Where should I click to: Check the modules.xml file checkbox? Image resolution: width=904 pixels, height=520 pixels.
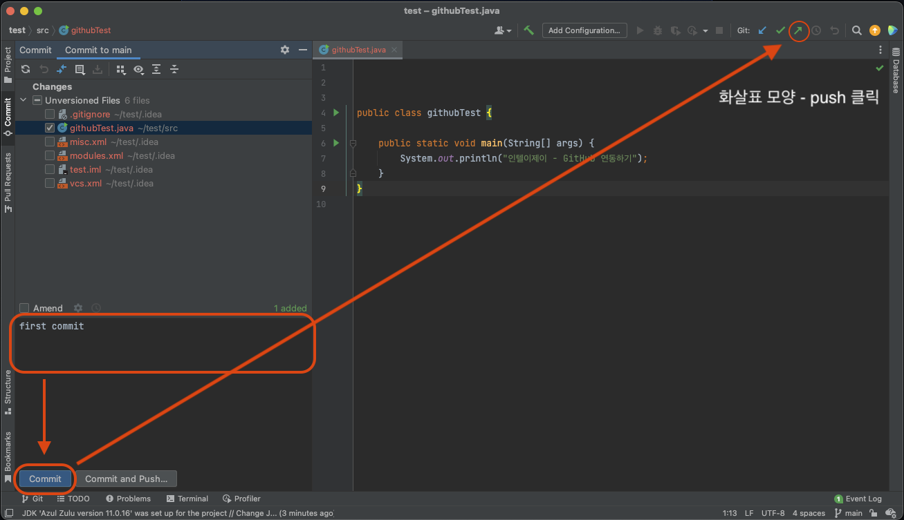[50, 155]
